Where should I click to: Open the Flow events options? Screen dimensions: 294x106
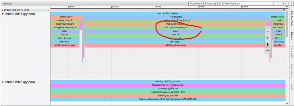pyautogui.click(x=196, y=3)
